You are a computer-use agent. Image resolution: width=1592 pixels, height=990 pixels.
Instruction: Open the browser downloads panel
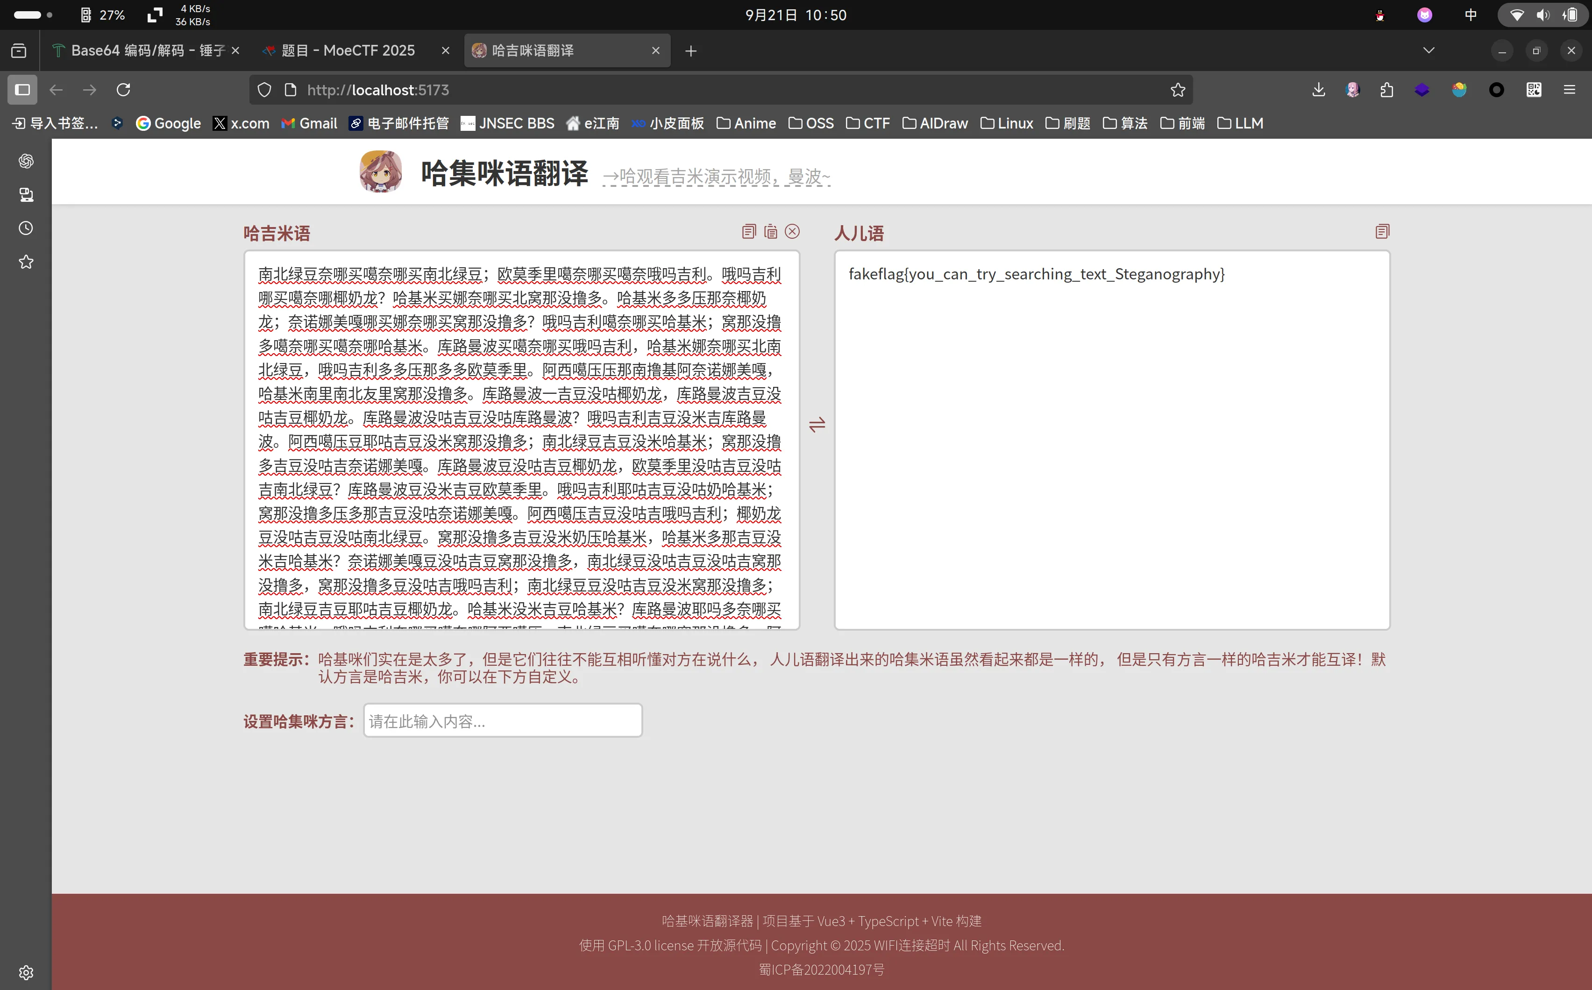[x=1318, y=90]
